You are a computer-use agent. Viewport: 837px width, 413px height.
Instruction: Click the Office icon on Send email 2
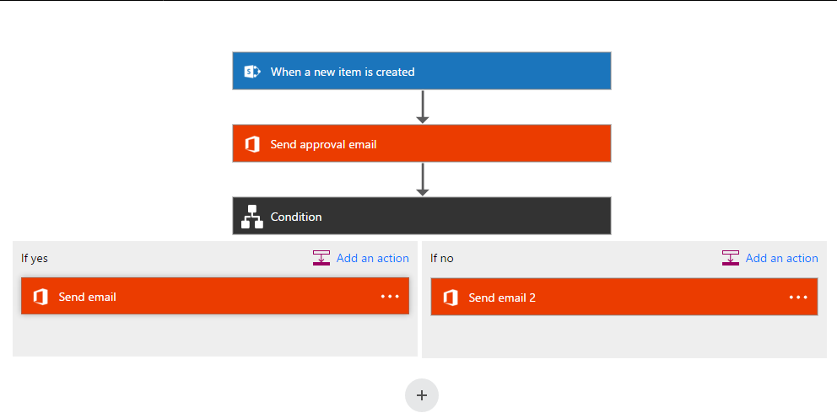point(451,298)
